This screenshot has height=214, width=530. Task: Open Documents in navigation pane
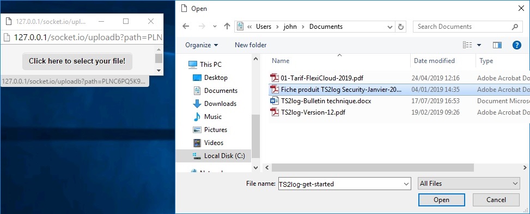[x=221, y=91]
